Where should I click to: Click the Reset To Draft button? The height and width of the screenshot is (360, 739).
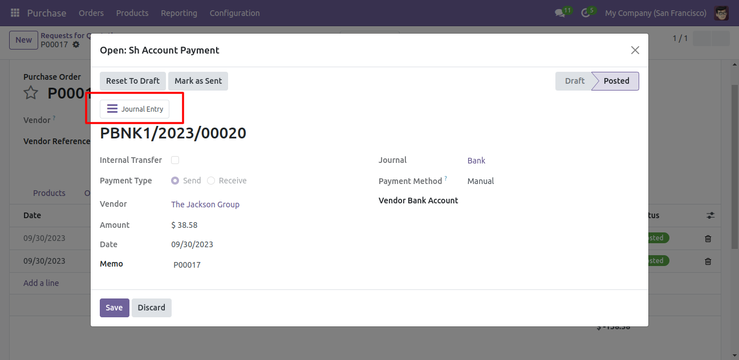coord(133,81)
